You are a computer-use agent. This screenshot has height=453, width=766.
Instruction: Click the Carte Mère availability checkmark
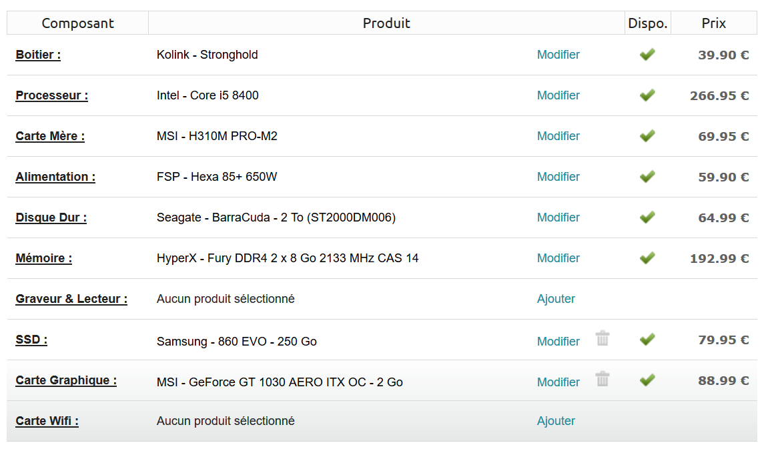point(647,136)
